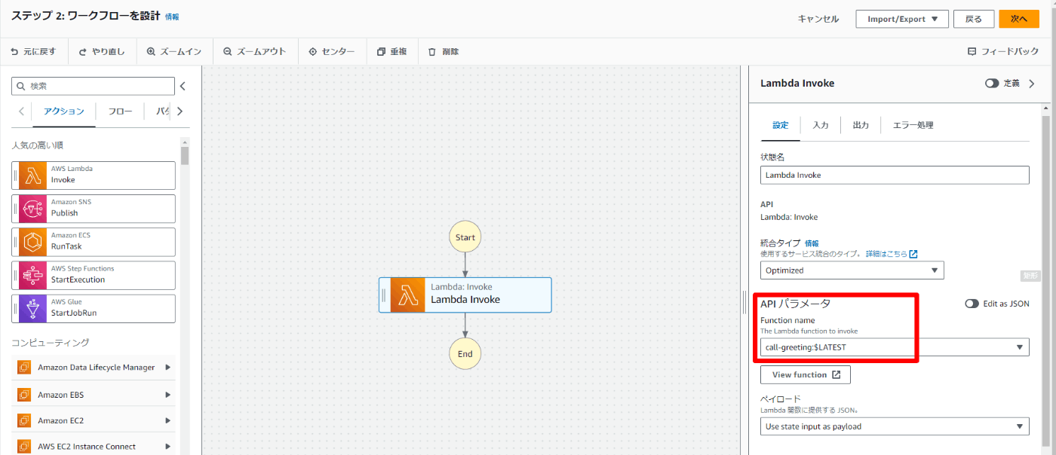Switch to the 入力 tab
This screenshot has width=1056, height=455.
pos(821,125)
